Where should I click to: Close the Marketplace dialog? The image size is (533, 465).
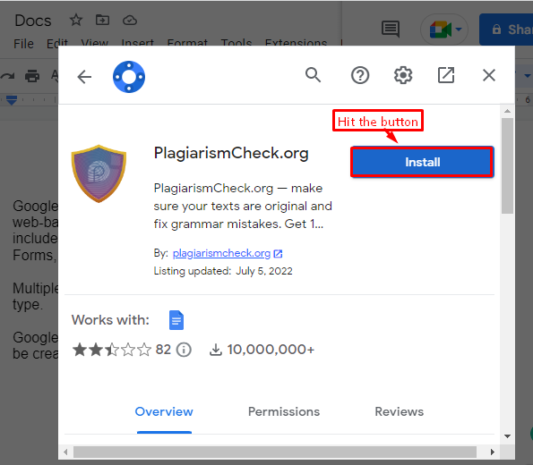[x=489, y=75]
